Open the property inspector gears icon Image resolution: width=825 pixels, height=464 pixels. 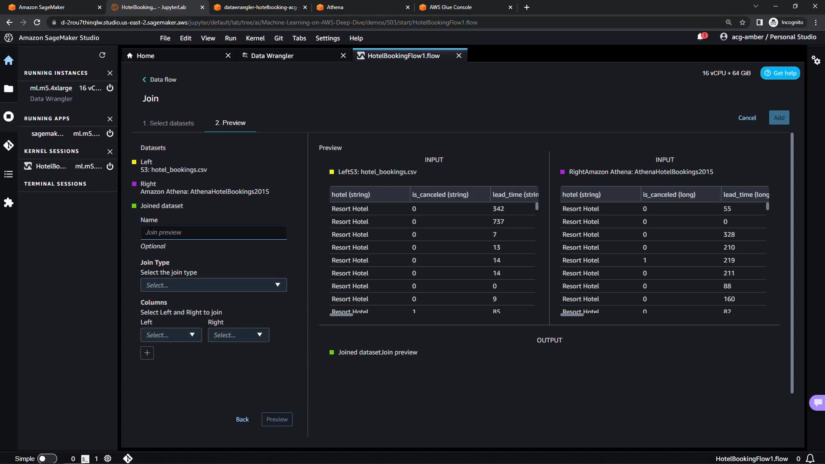[816, 60]
